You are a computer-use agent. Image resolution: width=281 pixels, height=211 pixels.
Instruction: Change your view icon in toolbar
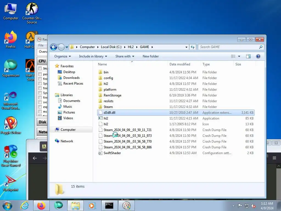[x=233, y=56]
